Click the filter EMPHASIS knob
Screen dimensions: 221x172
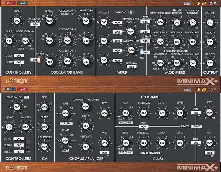click(177, 22)
